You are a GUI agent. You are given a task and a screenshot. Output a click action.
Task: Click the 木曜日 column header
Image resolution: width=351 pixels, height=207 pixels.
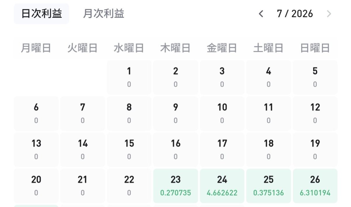(x=175, y=48)
